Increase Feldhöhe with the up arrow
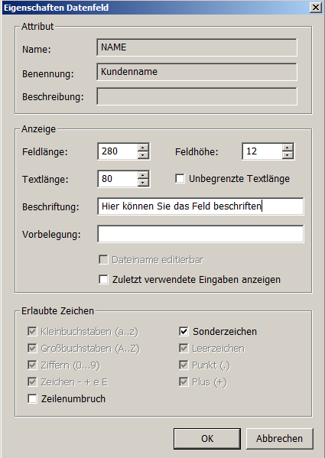325x458 pixels. [288, 148]
